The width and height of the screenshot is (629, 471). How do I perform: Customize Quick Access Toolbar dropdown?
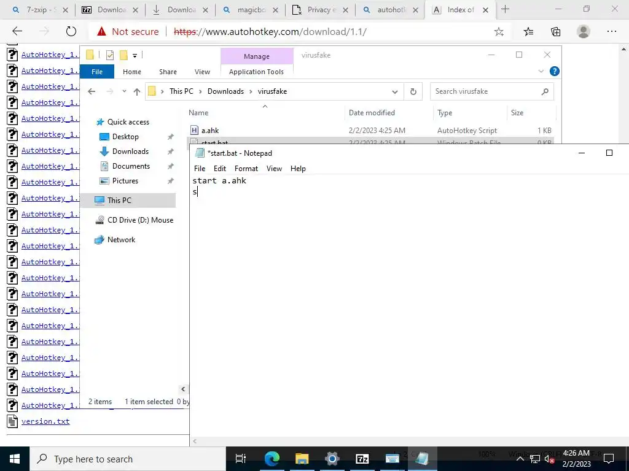click(x=135, y=56)
